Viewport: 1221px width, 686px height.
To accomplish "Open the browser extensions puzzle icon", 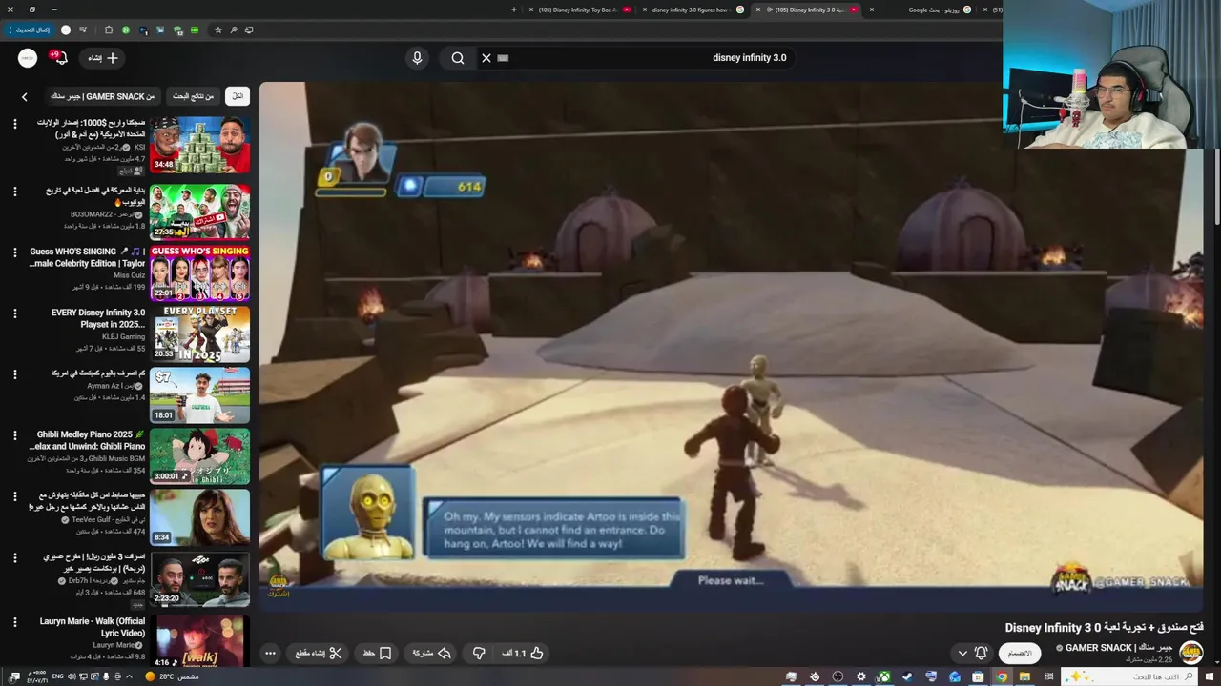I will pos(108,30).
